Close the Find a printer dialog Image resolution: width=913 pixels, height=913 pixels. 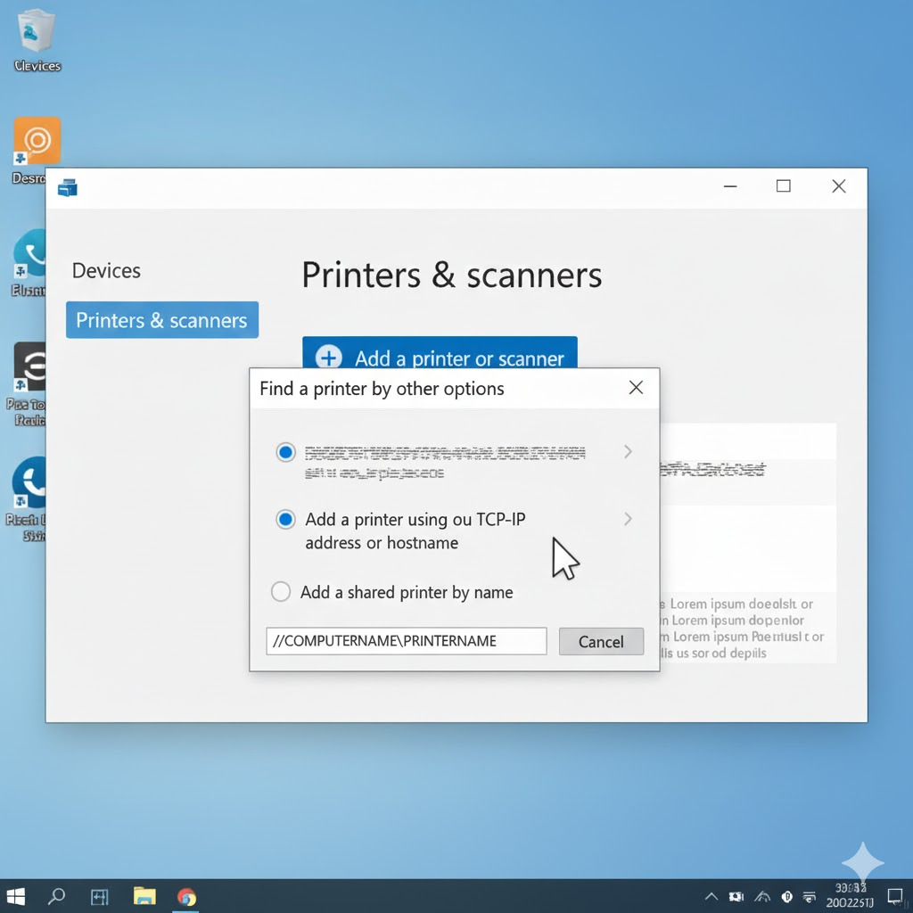coord(636,388)
